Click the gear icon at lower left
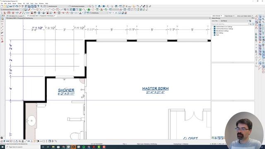Viewport: 265px width, 149px height. [x=2, y=138]
